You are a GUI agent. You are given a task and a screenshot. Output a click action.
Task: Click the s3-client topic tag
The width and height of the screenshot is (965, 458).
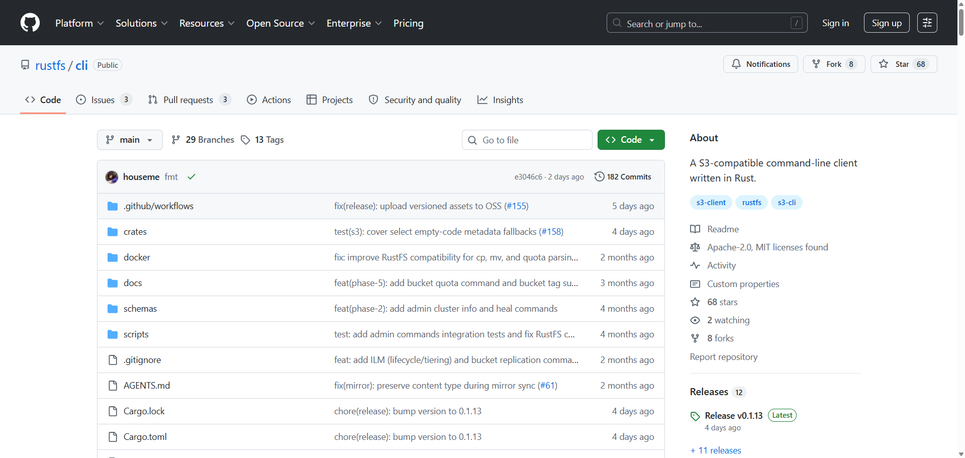[711, 203]
